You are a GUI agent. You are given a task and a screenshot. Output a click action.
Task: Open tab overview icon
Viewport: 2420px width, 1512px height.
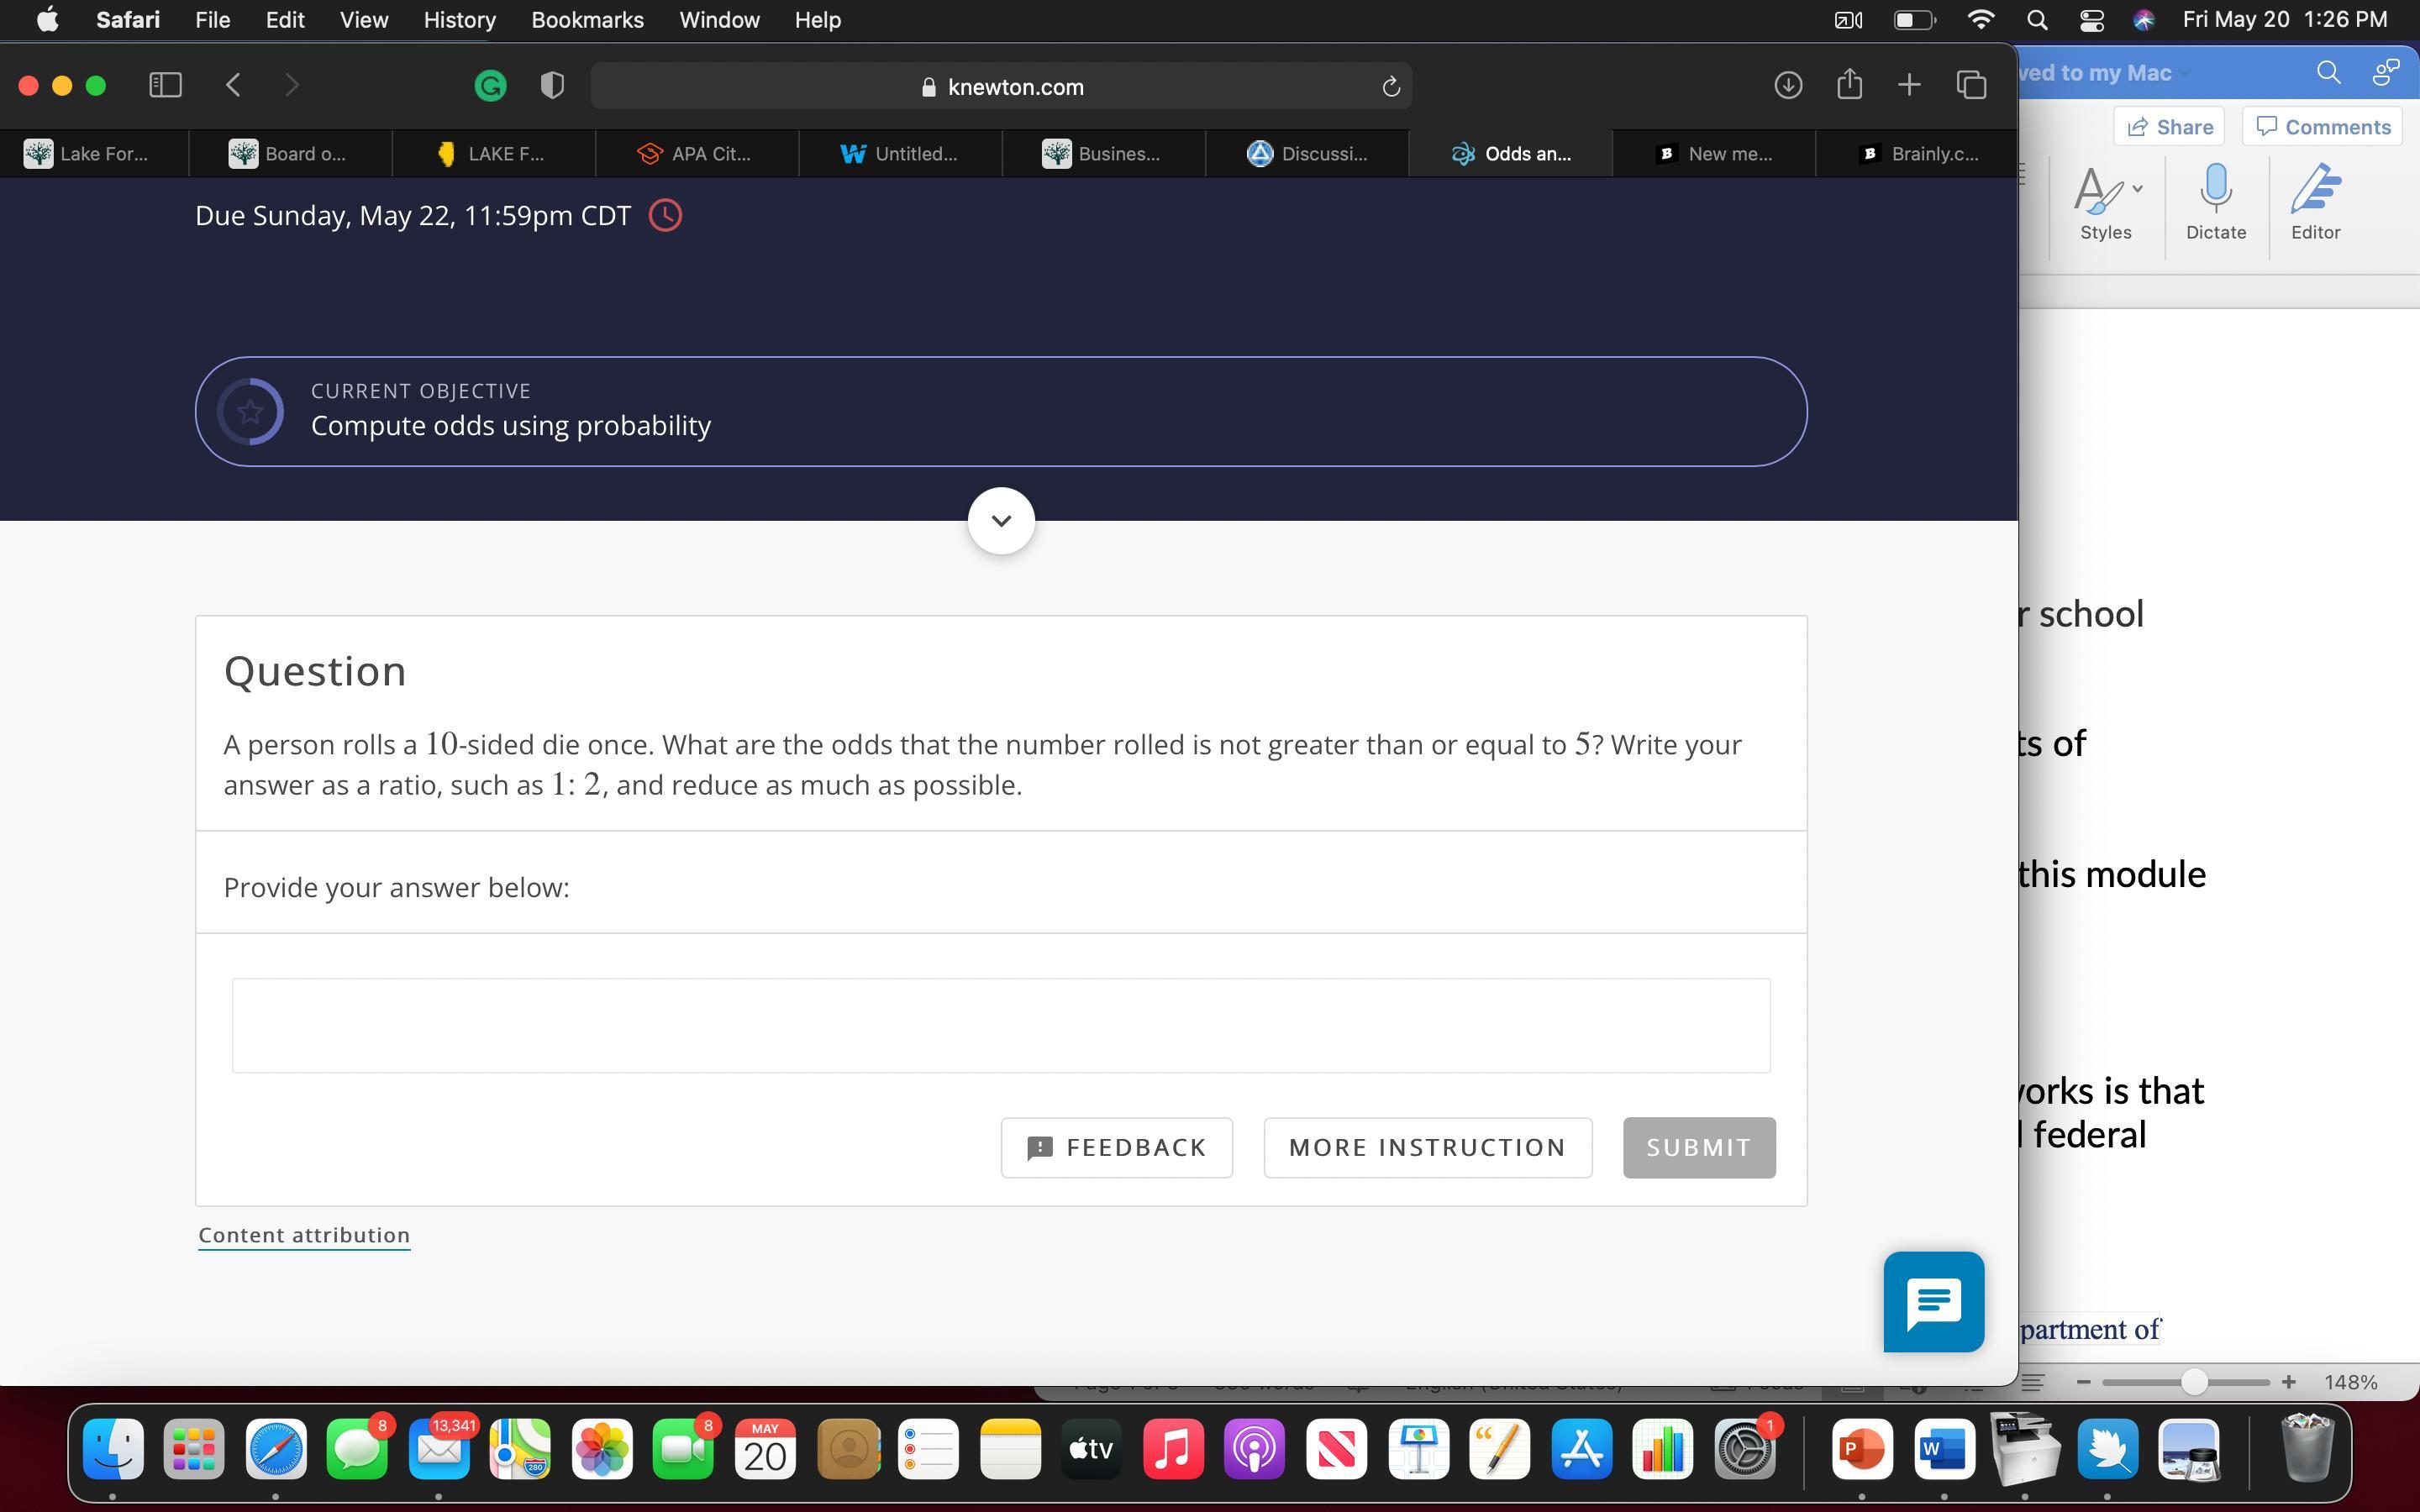click(x=1971, y=86)
